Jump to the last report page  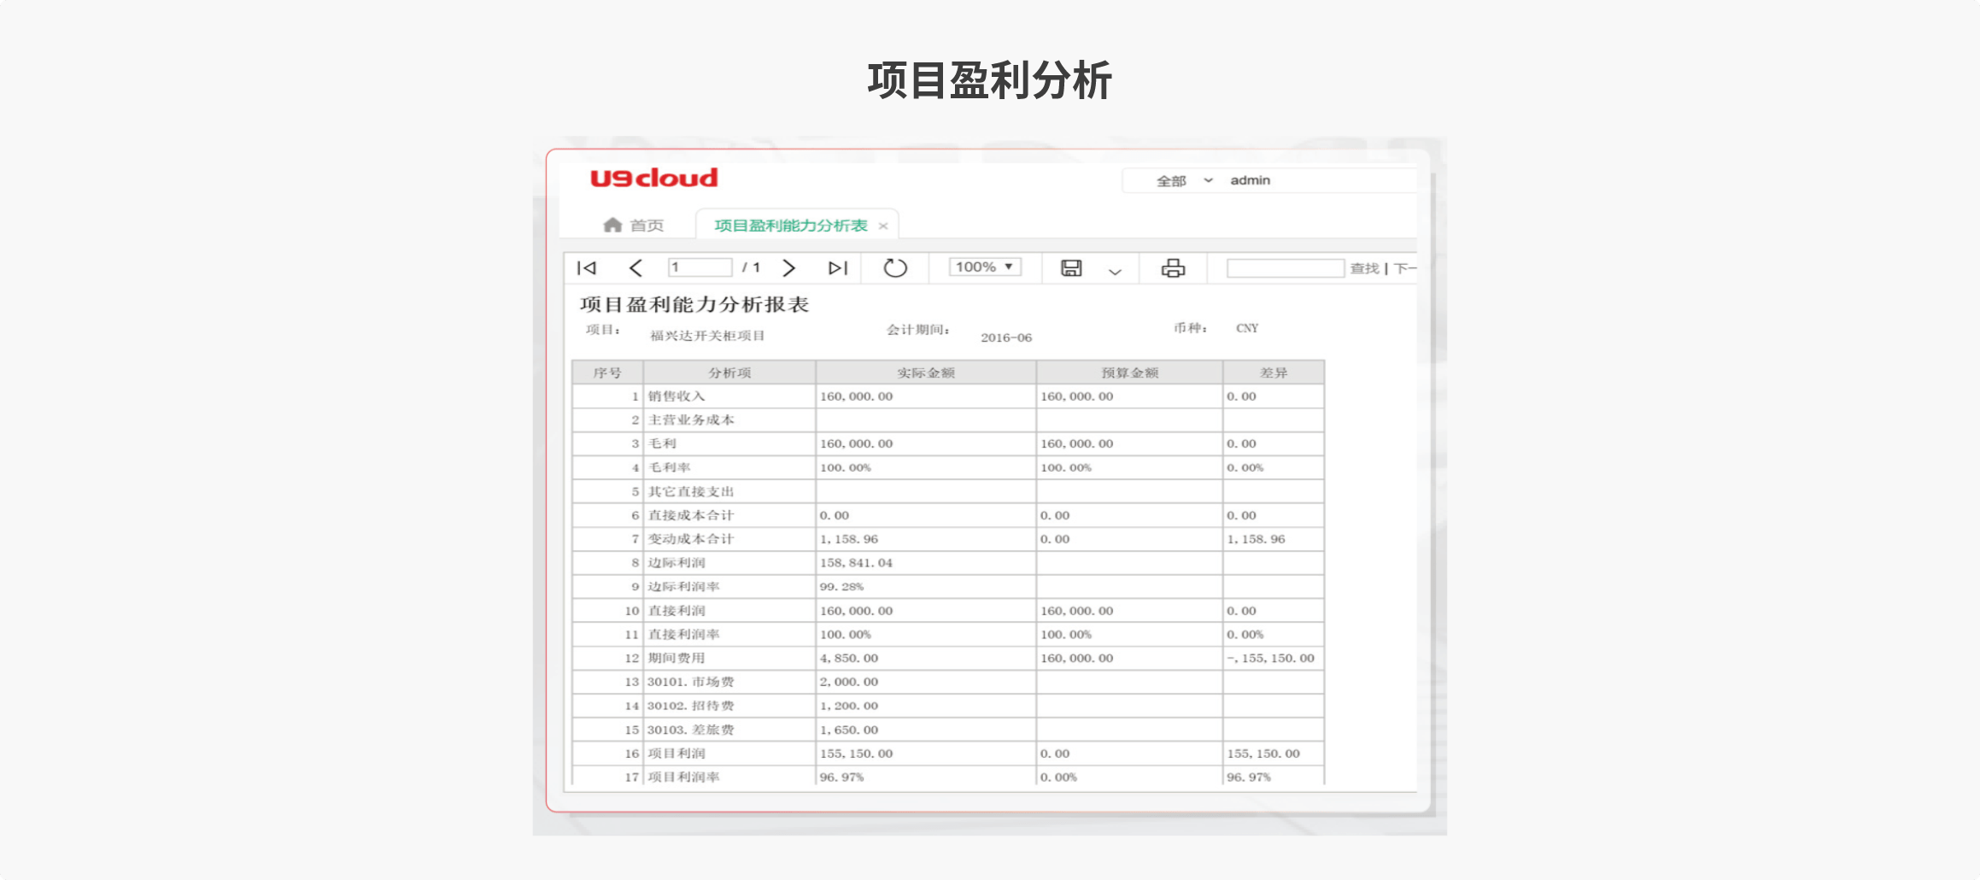click(x=837, y=268)
